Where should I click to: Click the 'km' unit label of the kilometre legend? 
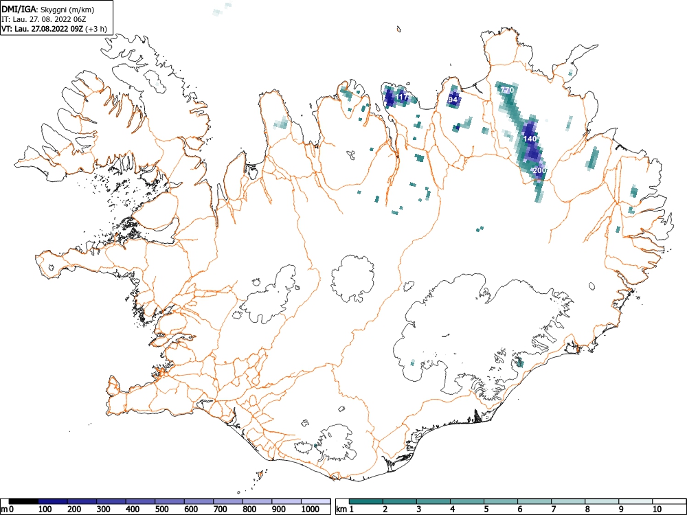[341, 510]
